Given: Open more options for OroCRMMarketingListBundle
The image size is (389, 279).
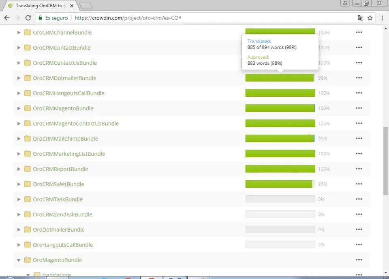Looking at the screenshot, I should click(359, 154).
